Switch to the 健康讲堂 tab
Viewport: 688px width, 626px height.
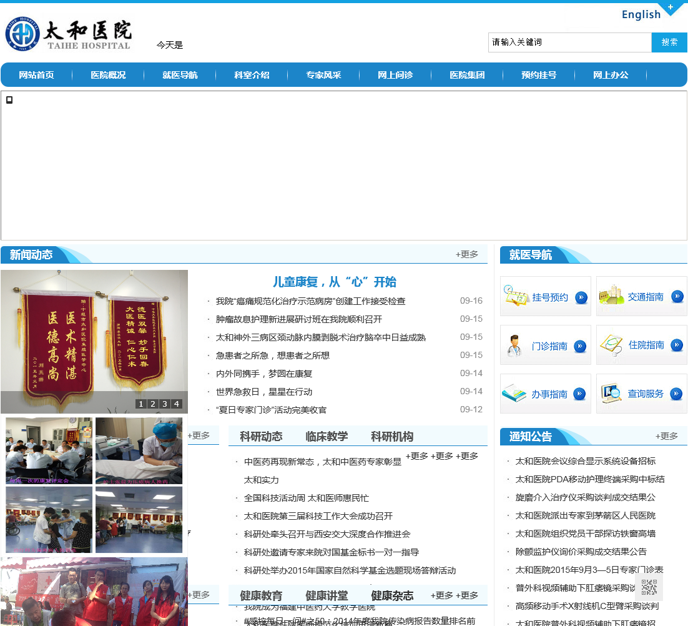[x=327, y=596]
